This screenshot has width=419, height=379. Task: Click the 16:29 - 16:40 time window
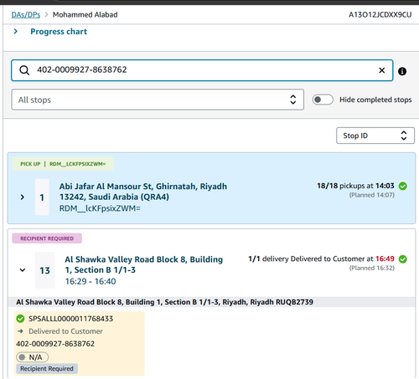click(x=91, y=281)
